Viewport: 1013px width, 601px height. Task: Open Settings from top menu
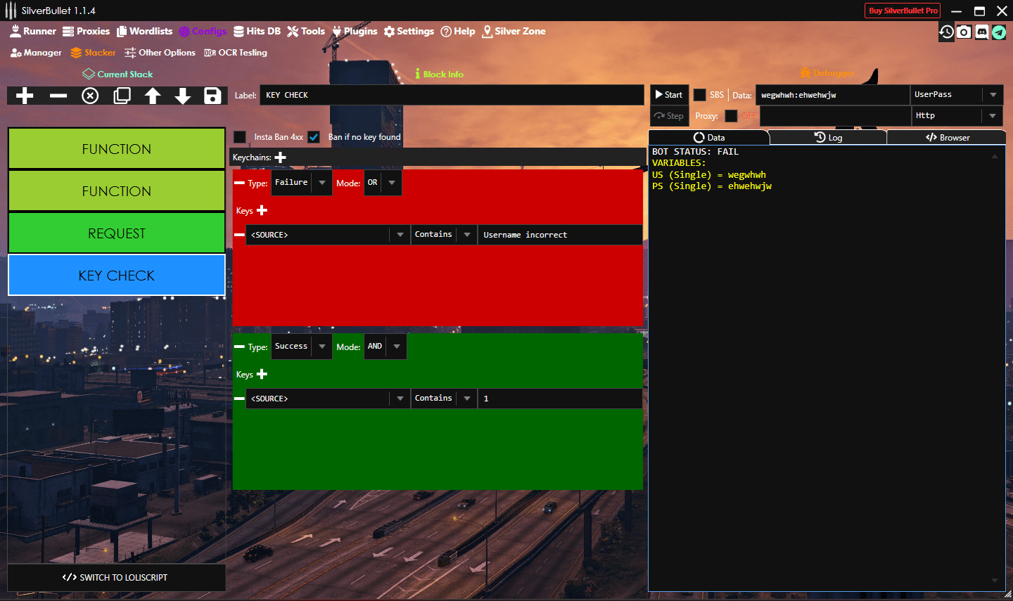(409, 31)
